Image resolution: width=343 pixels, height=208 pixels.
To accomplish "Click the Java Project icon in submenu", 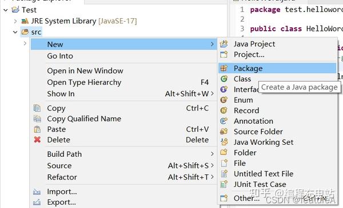I will (x=224, y=44).
